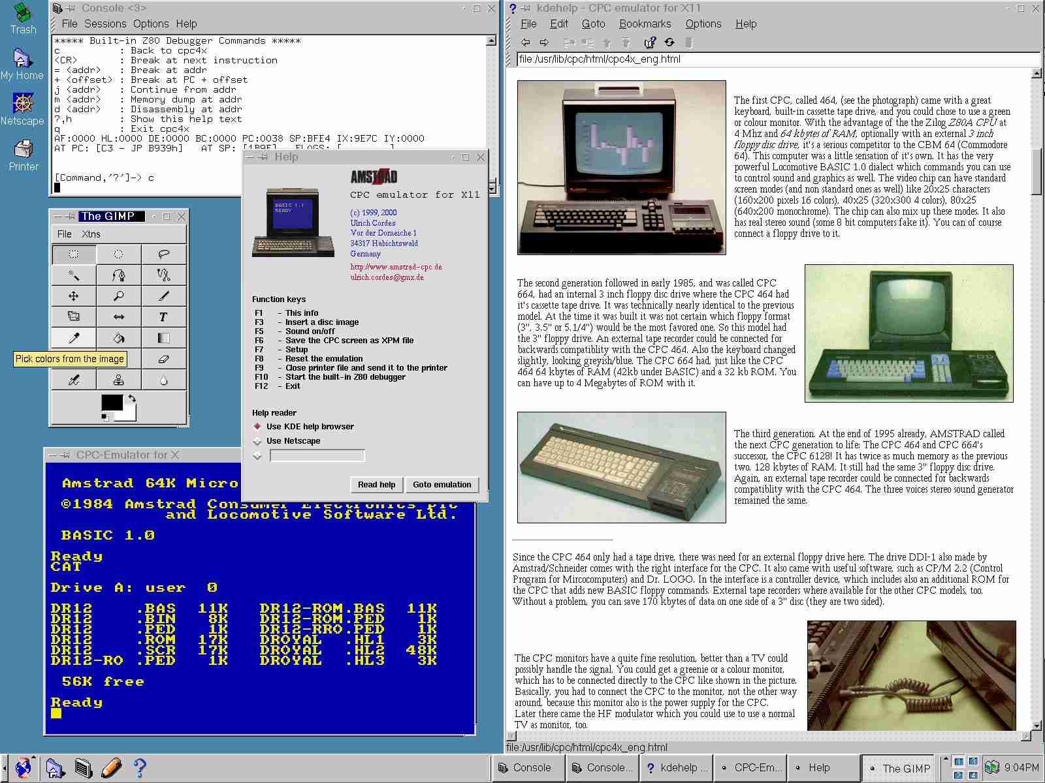
Task: Click the custom help reader text field
Action: coord(317,455)
